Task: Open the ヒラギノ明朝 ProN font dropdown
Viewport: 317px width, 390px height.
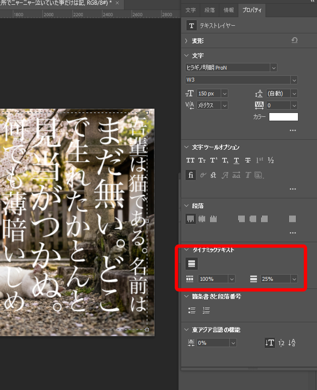Action: pos(274,68)
